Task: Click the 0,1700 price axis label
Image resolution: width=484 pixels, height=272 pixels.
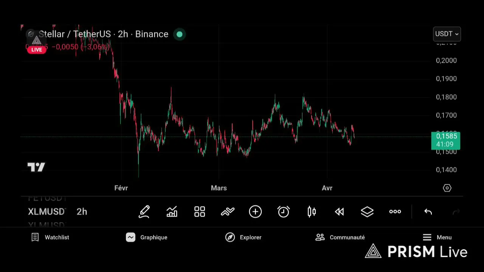Action: (446, 115)
